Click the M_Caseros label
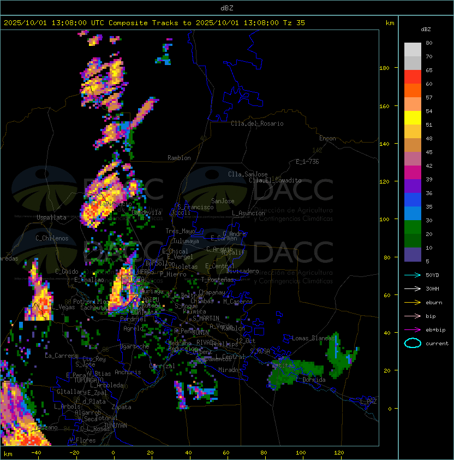Screen dimensions: 454x460 click(238, 302)
